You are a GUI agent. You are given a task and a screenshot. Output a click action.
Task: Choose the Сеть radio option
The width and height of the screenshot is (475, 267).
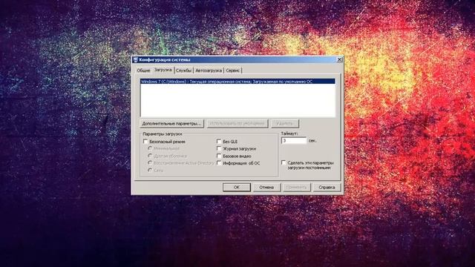pos(150,171)
